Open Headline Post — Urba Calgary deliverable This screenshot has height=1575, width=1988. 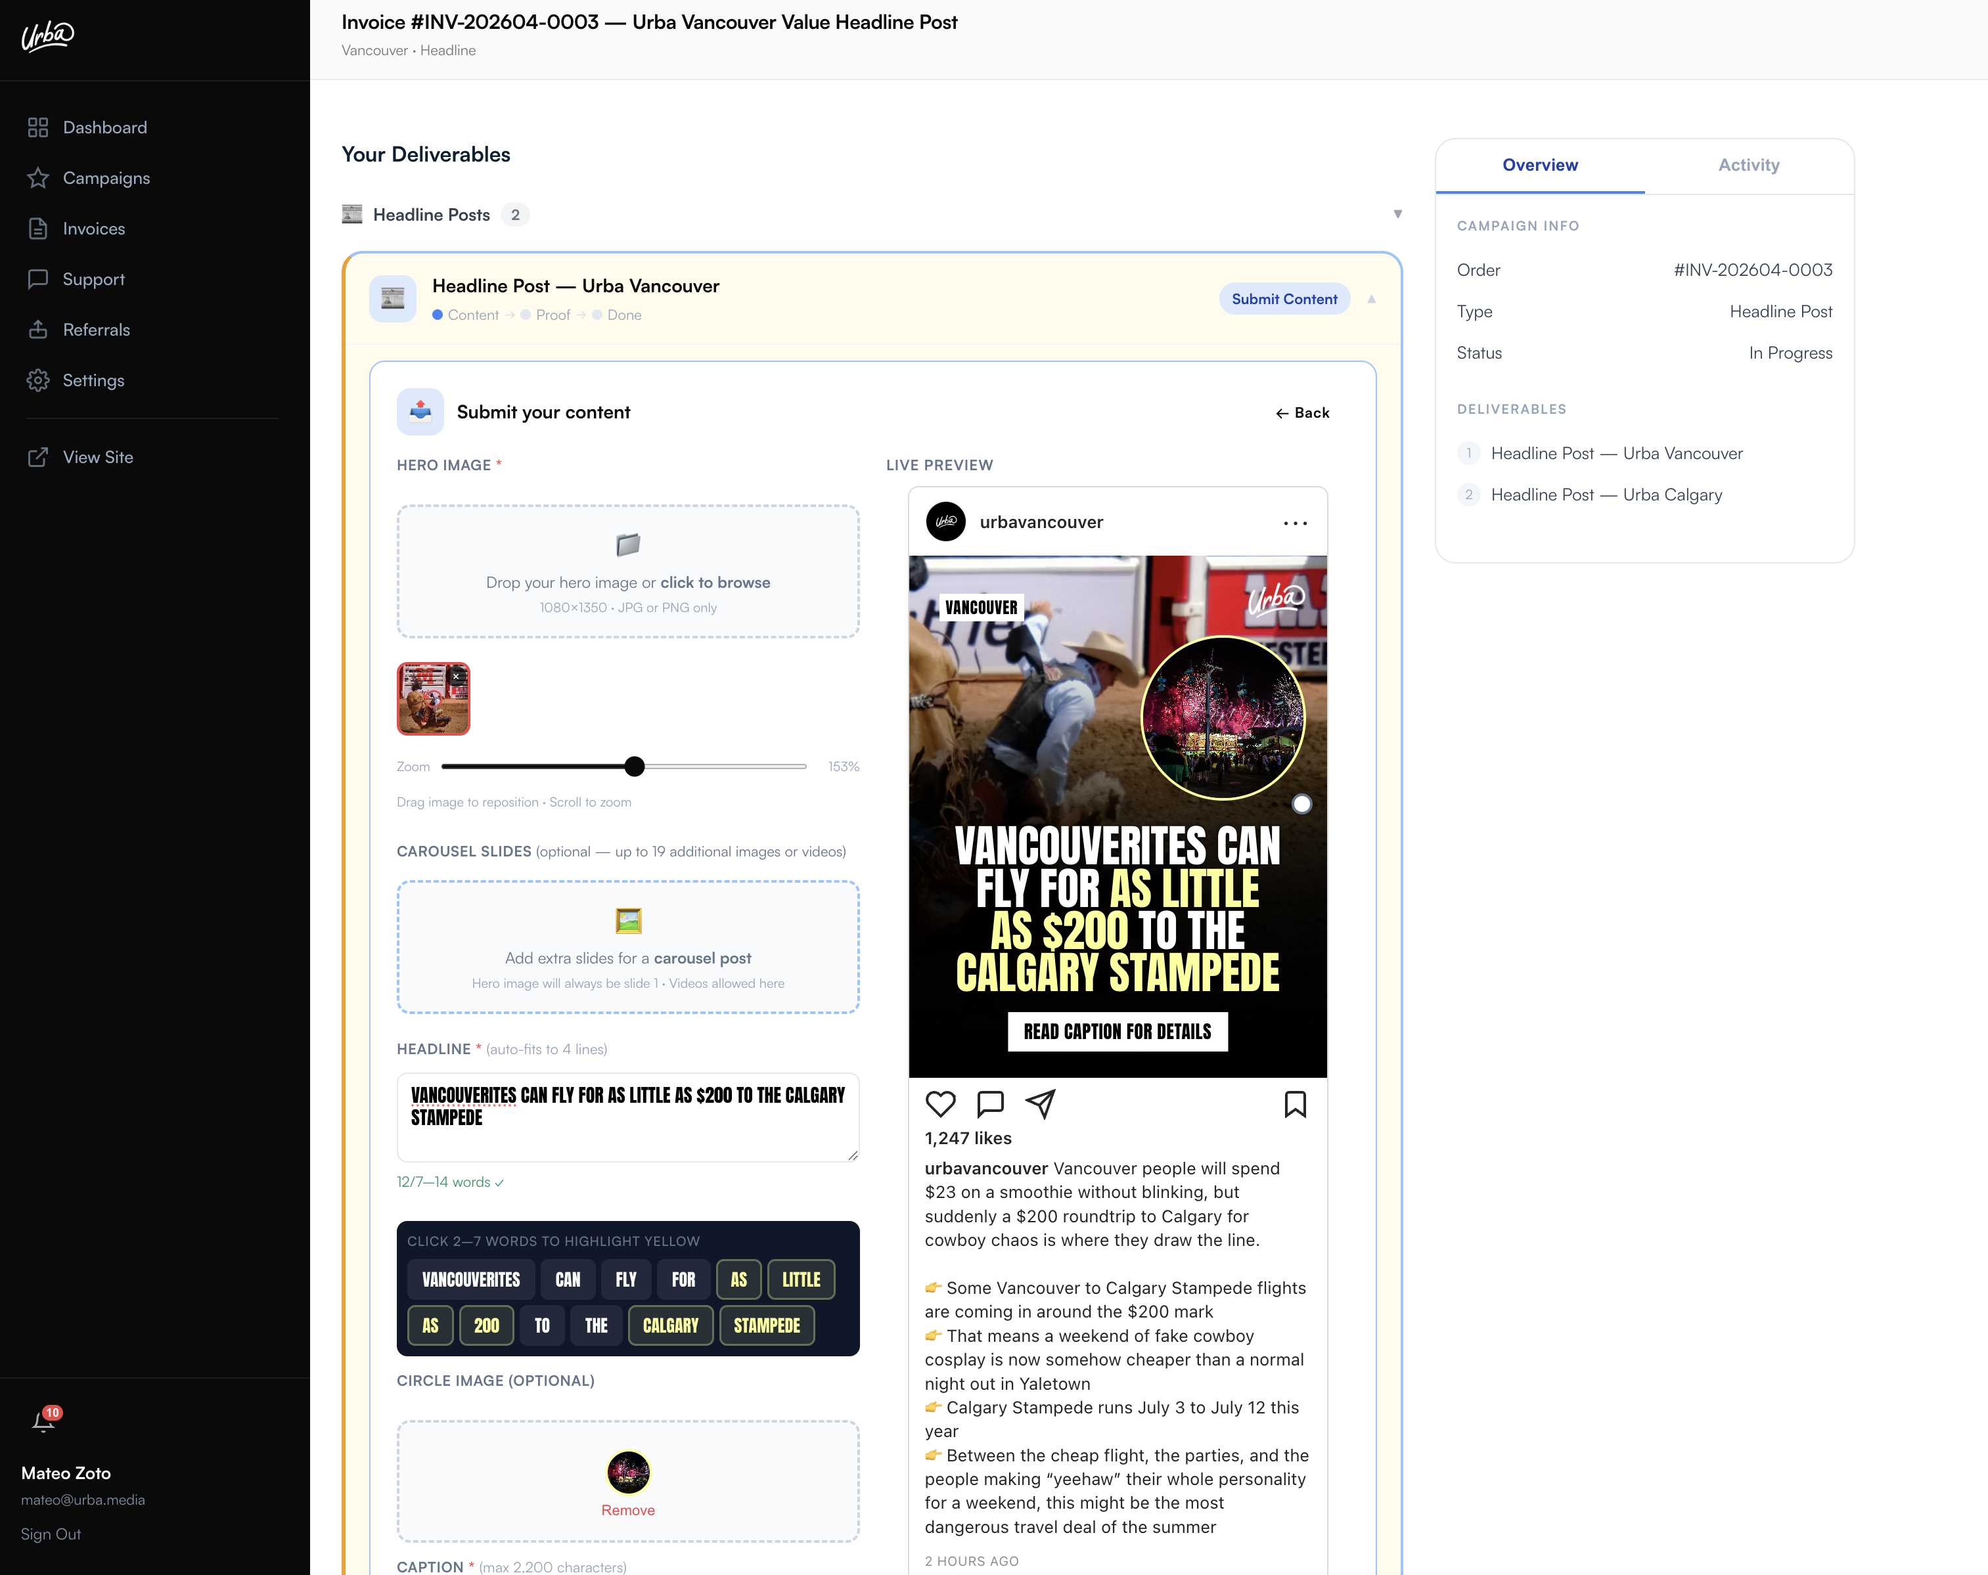coord(1606,495)
